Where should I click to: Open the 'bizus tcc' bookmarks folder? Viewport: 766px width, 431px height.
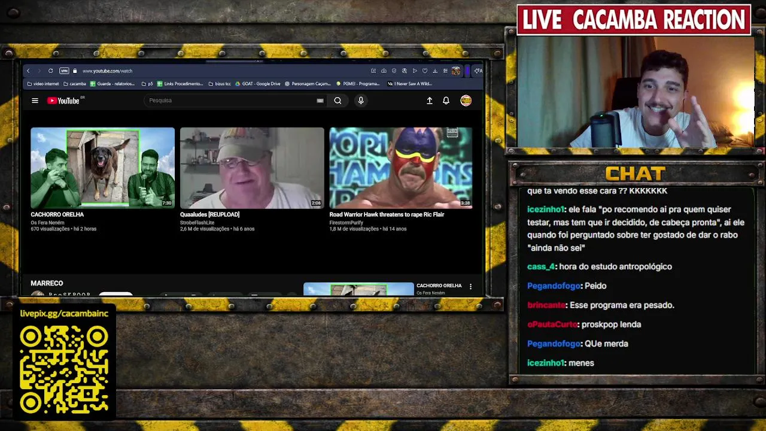coord(220,84)
